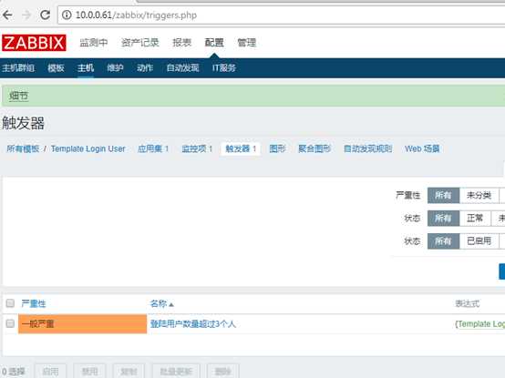Reload the page with the refresh icon
The image size is (505, 378).
click(45, 15)
